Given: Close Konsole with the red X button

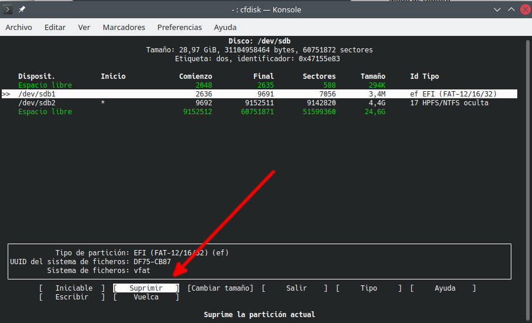Looking at the screenshot, I should click(523, 10).
